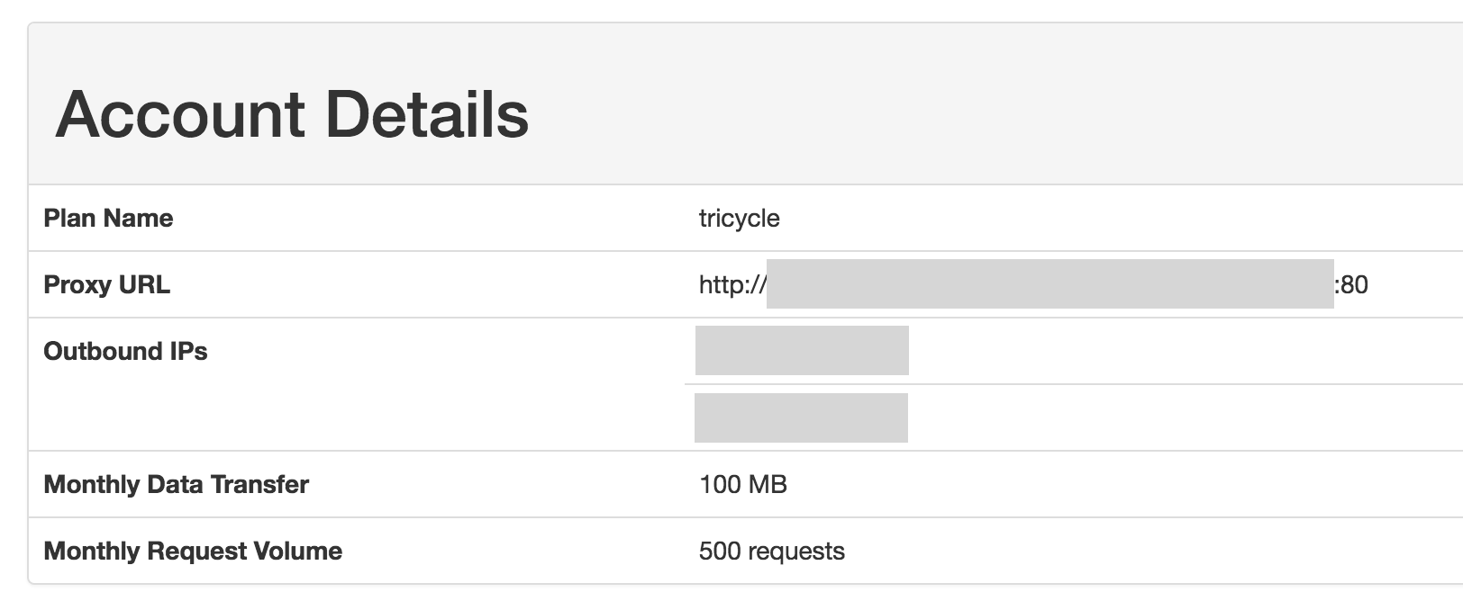
Task: Select the Proxy URL label
Action: pos(106,285)
